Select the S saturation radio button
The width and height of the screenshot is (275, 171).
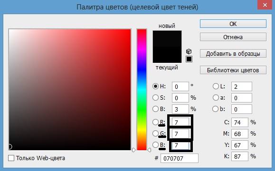click(155, 97)
